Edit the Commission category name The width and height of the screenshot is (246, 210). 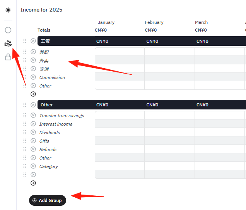(52, 77)
